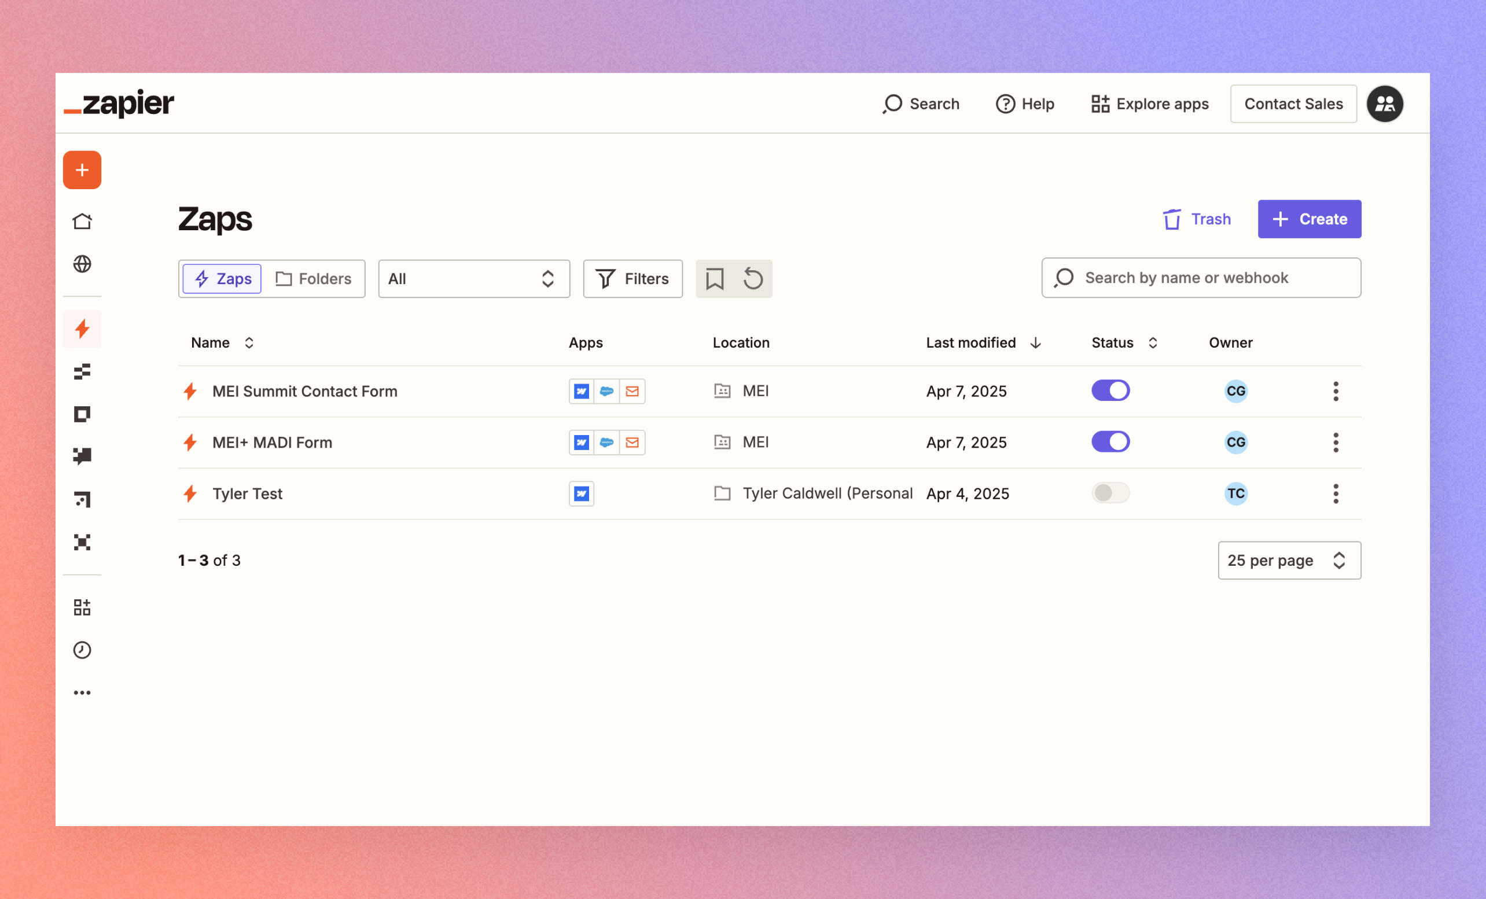Click the bookmark saved view icon

[x=715, y=279]
